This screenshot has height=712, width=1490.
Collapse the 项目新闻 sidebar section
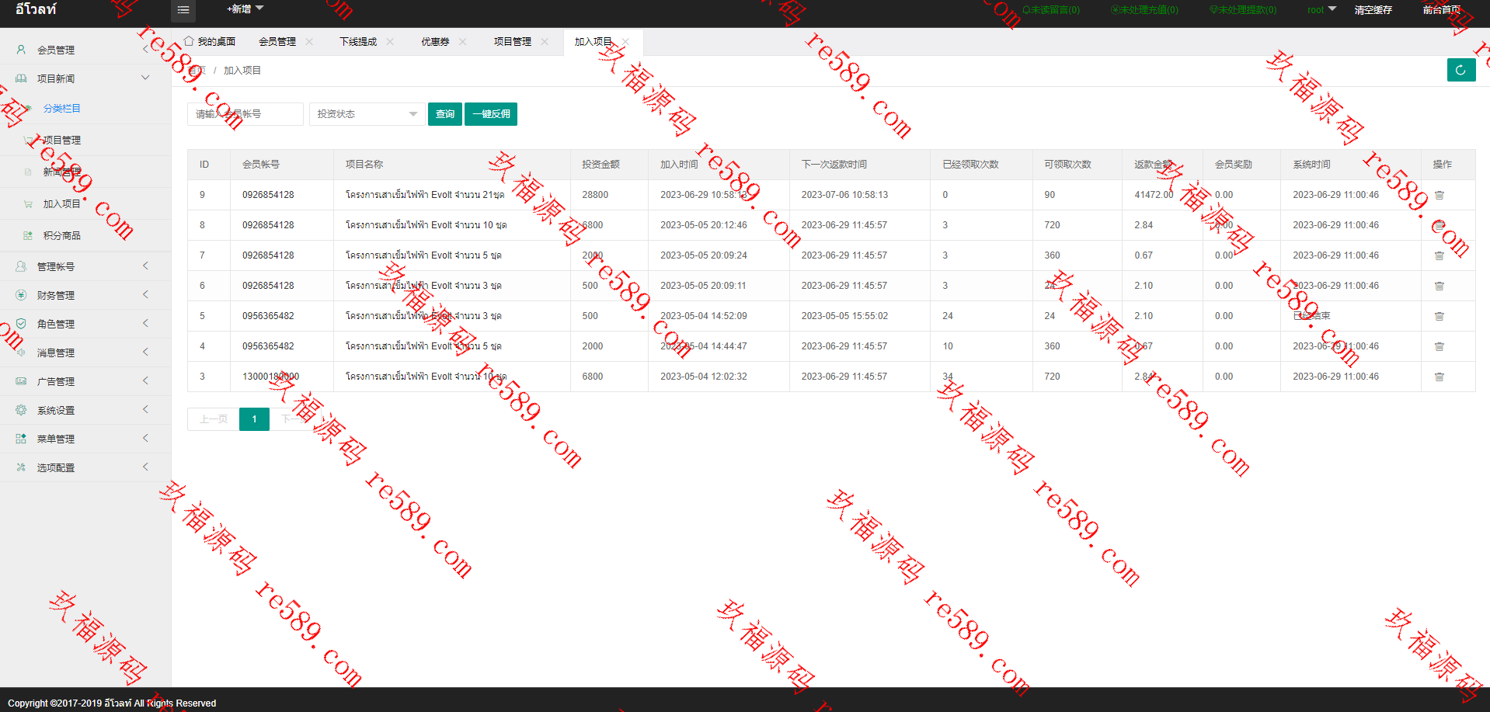tap(85, 78)
